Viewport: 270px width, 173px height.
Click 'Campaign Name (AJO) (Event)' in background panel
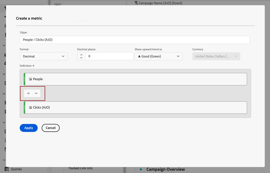[x=160, y=3]
